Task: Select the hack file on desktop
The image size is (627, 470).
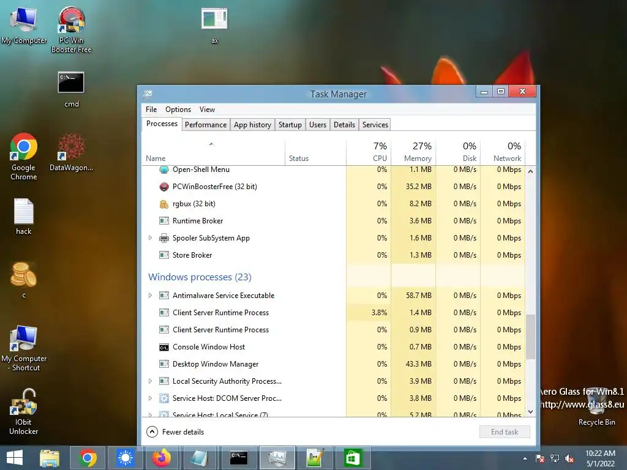Action: (x=24, y=216)
